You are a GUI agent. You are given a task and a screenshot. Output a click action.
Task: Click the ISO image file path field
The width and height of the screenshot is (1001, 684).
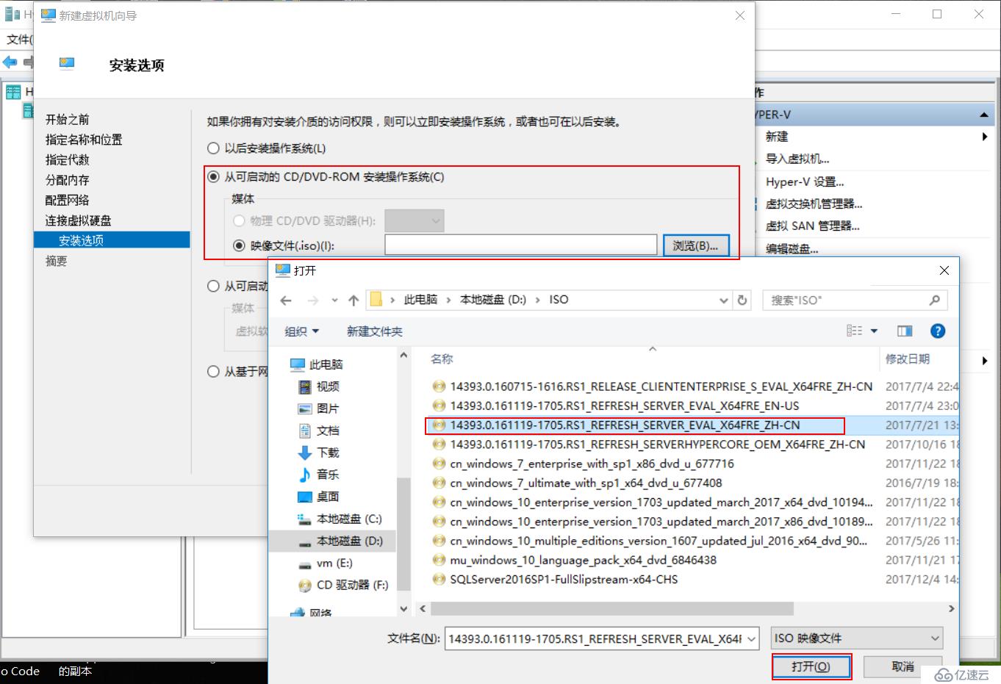point(521,245)
